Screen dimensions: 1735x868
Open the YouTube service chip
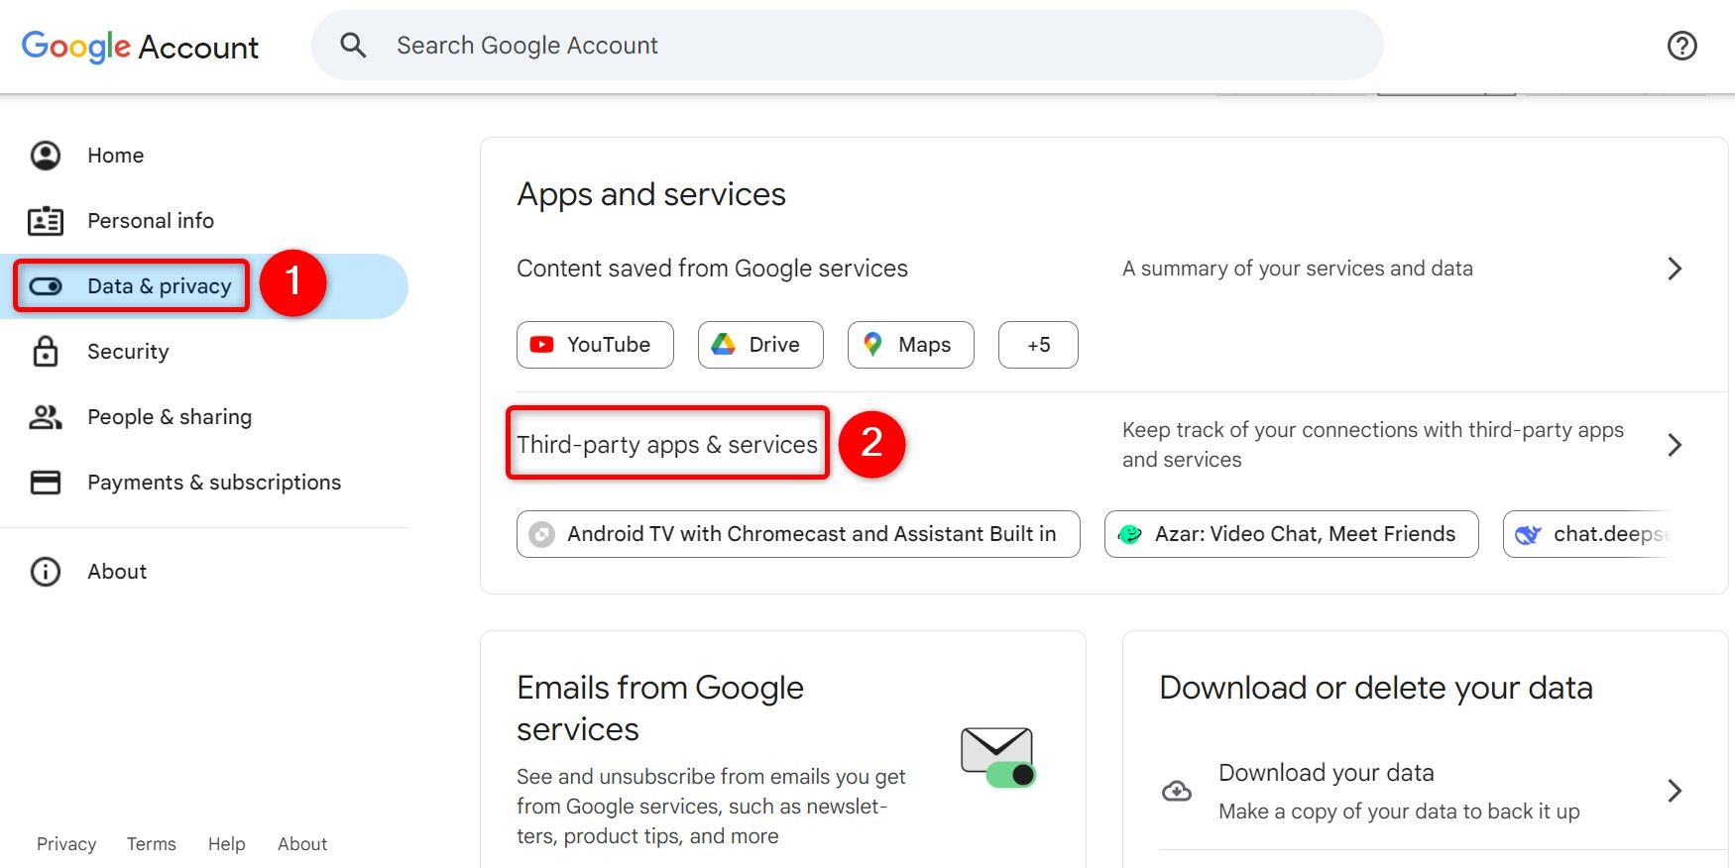[595, 345]
